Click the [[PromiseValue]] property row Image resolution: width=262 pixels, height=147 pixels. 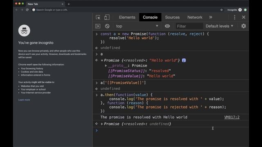(x=142, y=76)
